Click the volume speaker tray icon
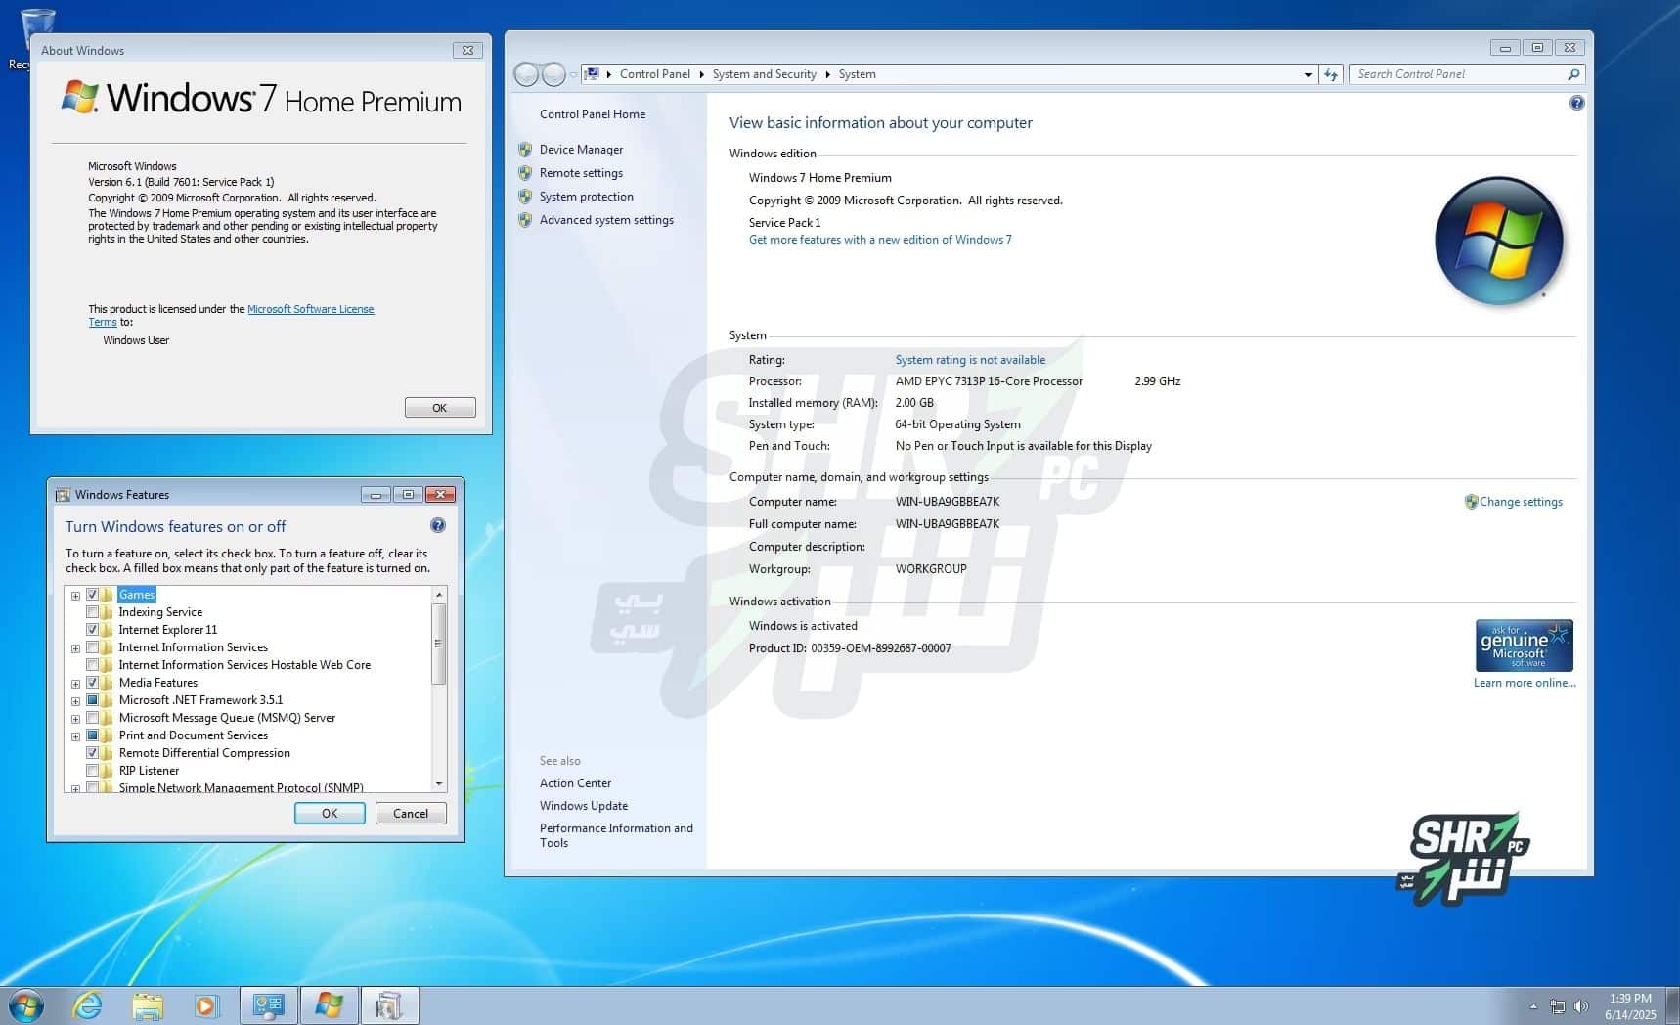This screenshot has width=1680, height=1025. coord(1581,1006)
